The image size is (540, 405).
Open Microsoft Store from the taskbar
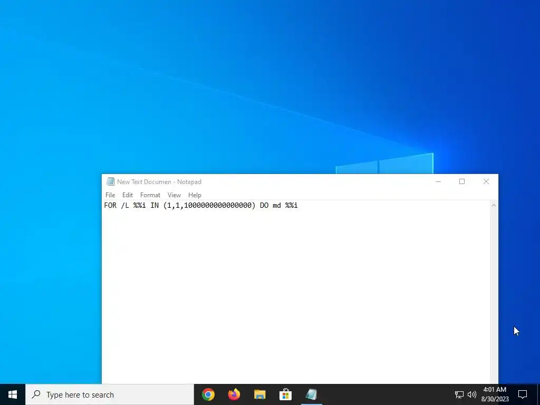tap(285, 394)
